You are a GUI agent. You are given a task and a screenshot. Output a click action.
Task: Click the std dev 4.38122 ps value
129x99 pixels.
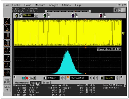[65, 88]
